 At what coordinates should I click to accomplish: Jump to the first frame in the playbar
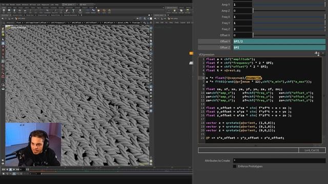[x=4, y=170]
